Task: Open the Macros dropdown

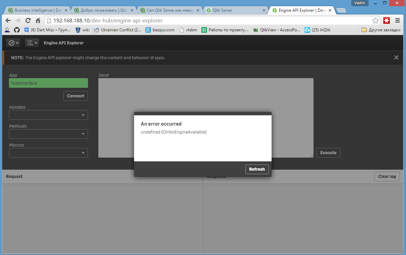Action: tap(48, 153)
